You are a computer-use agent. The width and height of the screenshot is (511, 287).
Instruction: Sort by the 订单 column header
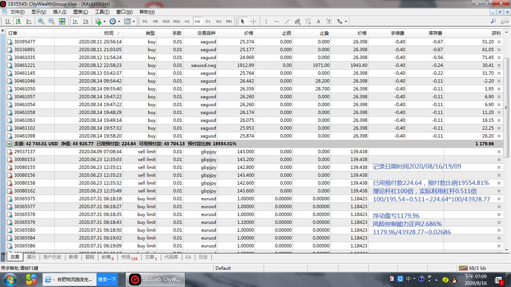click(x=31, y=33)
